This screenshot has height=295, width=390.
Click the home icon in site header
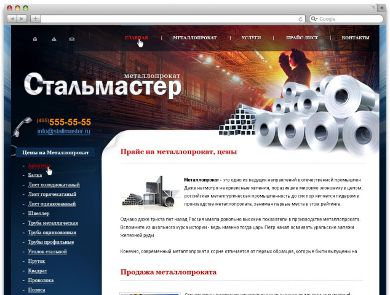(35, 39)
